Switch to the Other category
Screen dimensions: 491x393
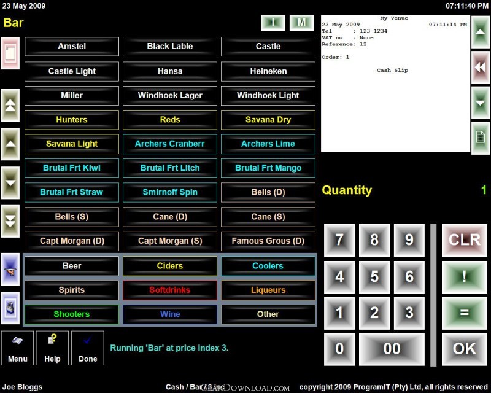pyautogui.click(x=268, y=314)
